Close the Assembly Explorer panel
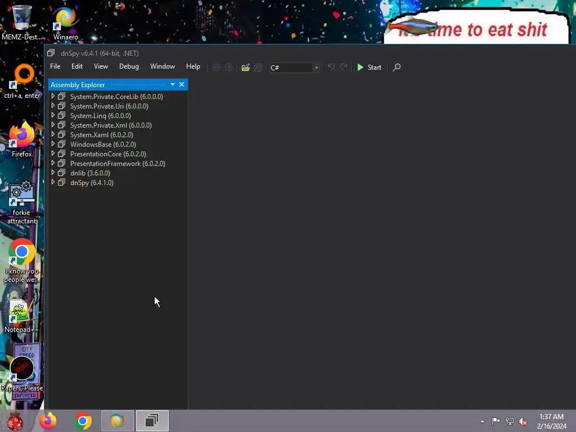The width and height of the screenshot is (576, 432). point(182,84)
